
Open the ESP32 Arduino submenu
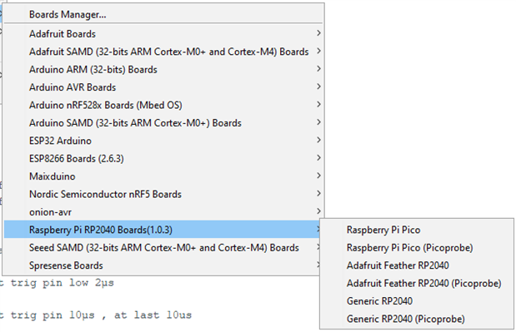[163, 141]
